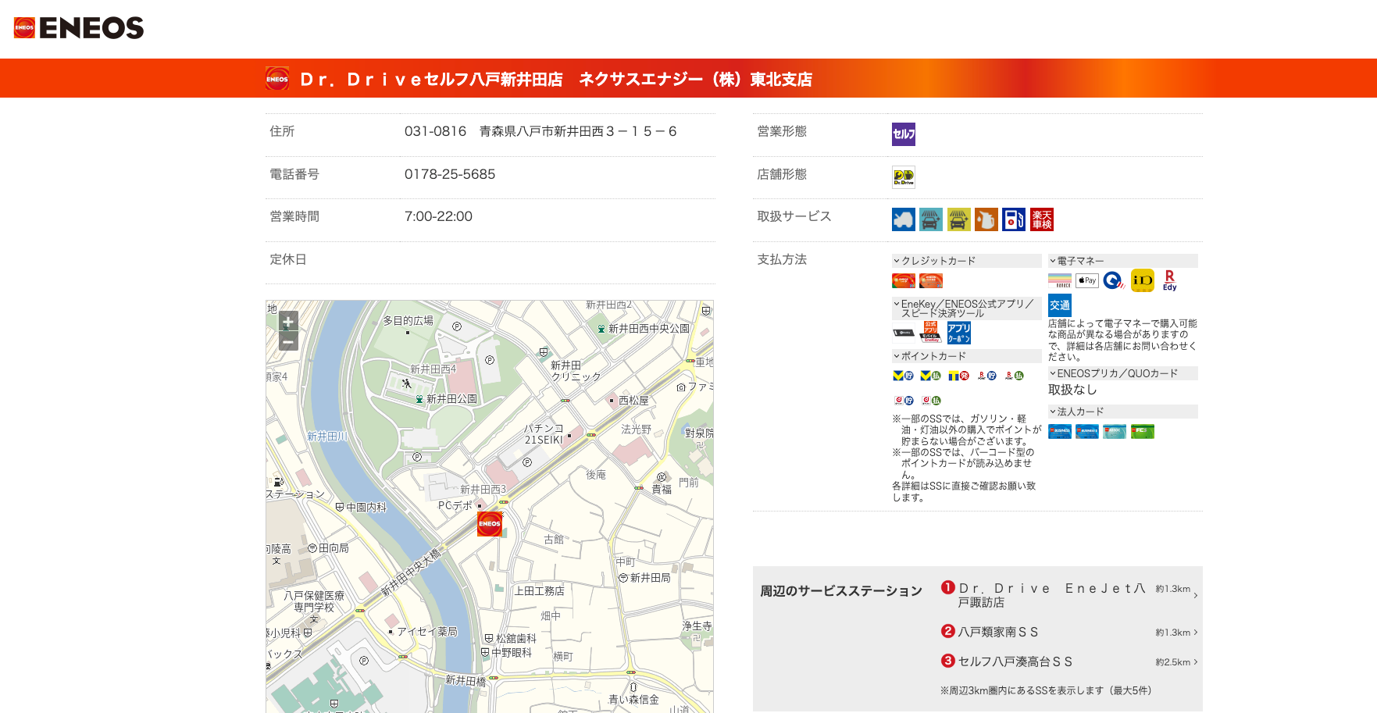
Task: Select the purple セルフ self-service icon
Action: 904,134
